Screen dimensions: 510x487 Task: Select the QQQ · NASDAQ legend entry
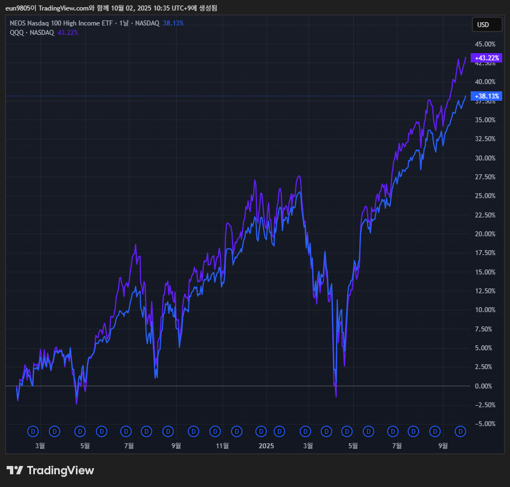32,33
